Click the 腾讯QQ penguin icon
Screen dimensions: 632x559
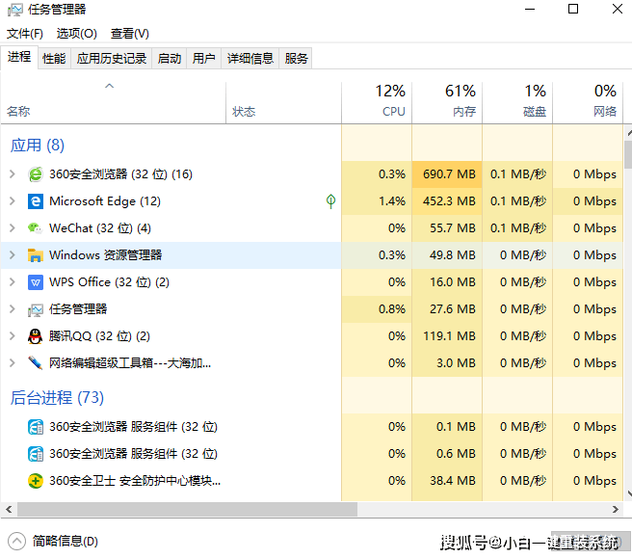(x=36, y=336)
